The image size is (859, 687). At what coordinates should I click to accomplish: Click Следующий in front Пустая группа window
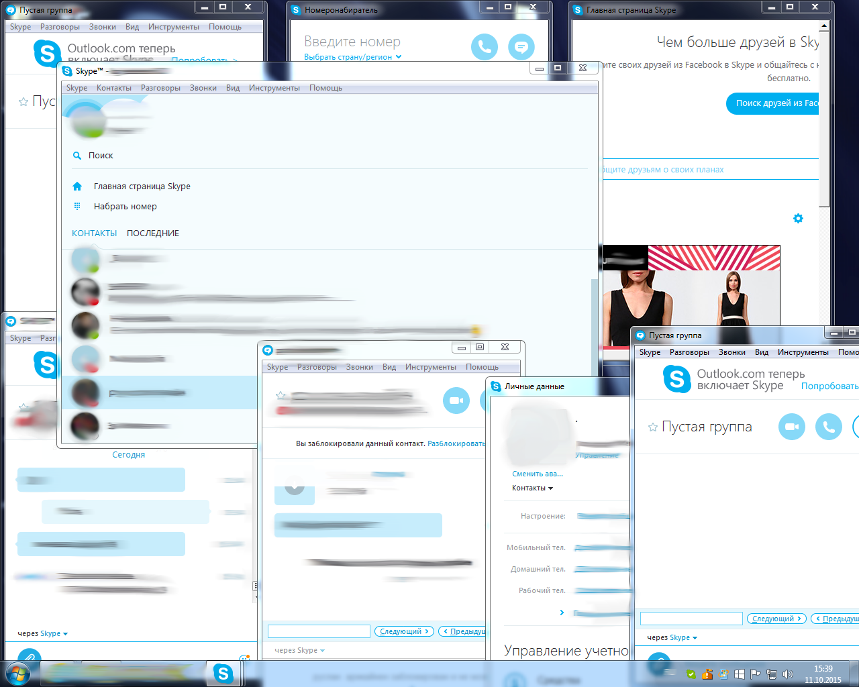click(x=776, y=619)
